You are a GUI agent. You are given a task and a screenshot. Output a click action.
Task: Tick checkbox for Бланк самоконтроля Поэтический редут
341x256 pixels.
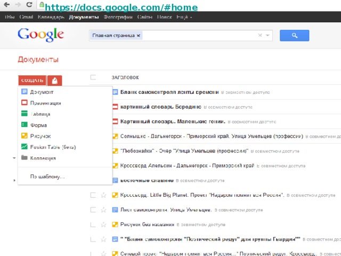pyautogui.click(x=93, y=239)
